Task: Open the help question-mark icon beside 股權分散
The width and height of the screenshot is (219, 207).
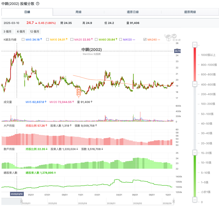Action: click(x=38, y=4)
